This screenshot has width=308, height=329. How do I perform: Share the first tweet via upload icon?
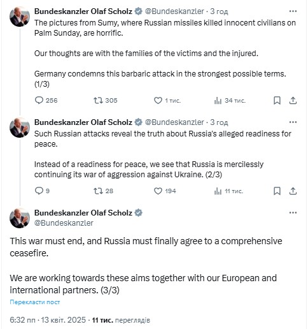(x=293, y=100)
